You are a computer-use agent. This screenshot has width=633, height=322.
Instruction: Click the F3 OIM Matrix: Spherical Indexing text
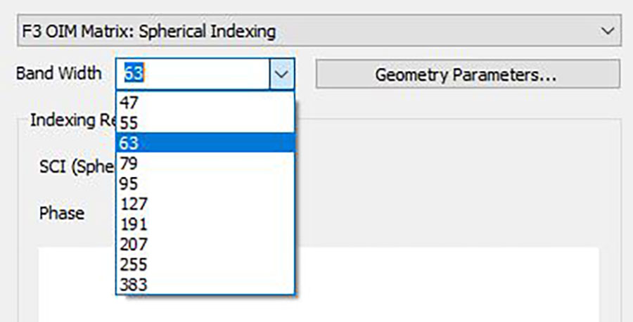pyautogui.click(x=148, y=31)
